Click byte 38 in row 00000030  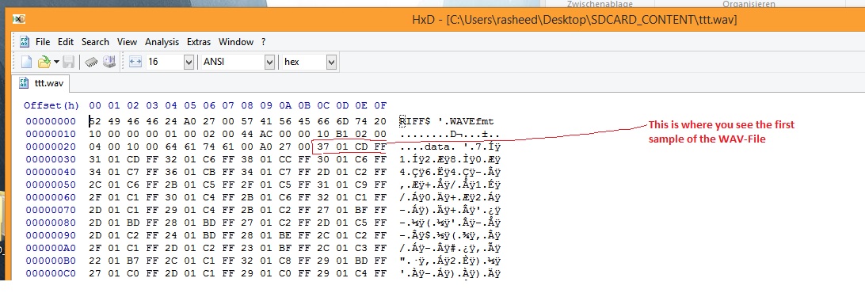[246, 159]
